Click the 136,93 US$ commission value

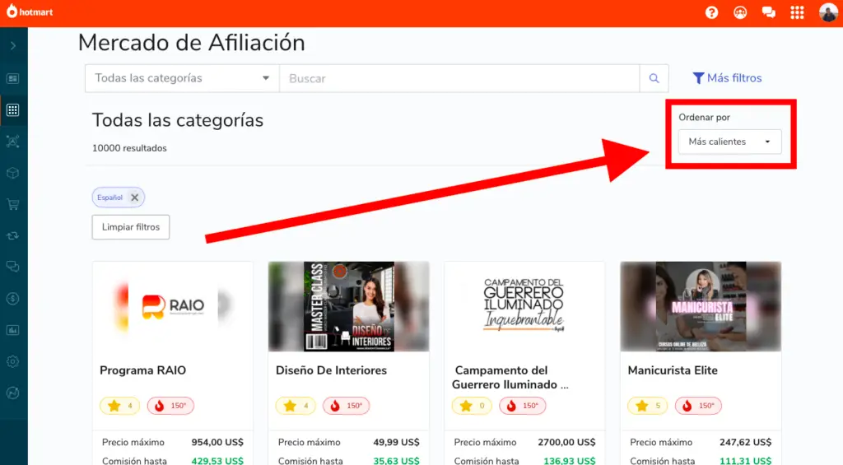[570, 461]
